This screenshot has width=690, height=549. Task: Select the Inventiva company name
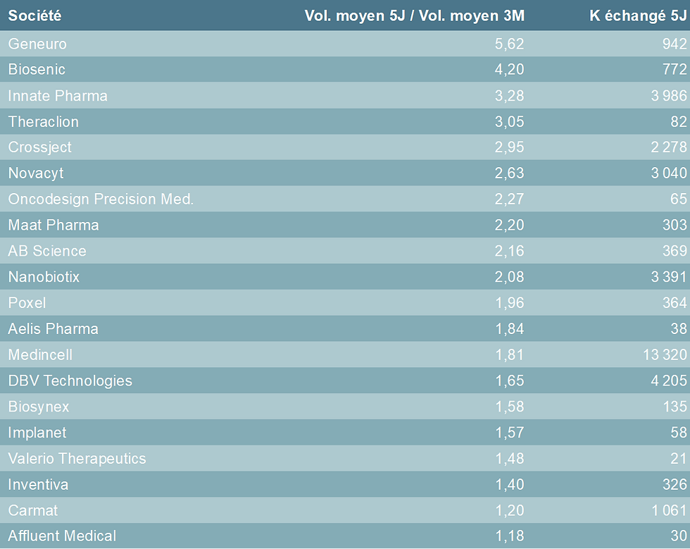click(38, 484)
